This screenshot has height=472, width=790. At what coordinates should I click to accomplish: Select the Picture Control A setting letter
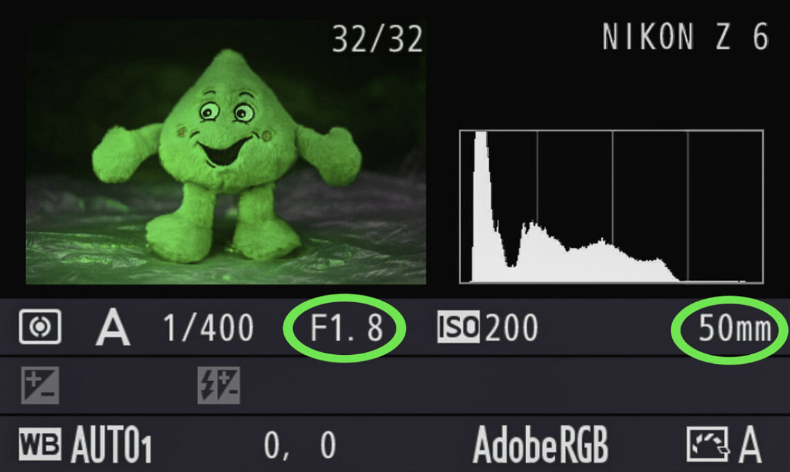[750, 444]
